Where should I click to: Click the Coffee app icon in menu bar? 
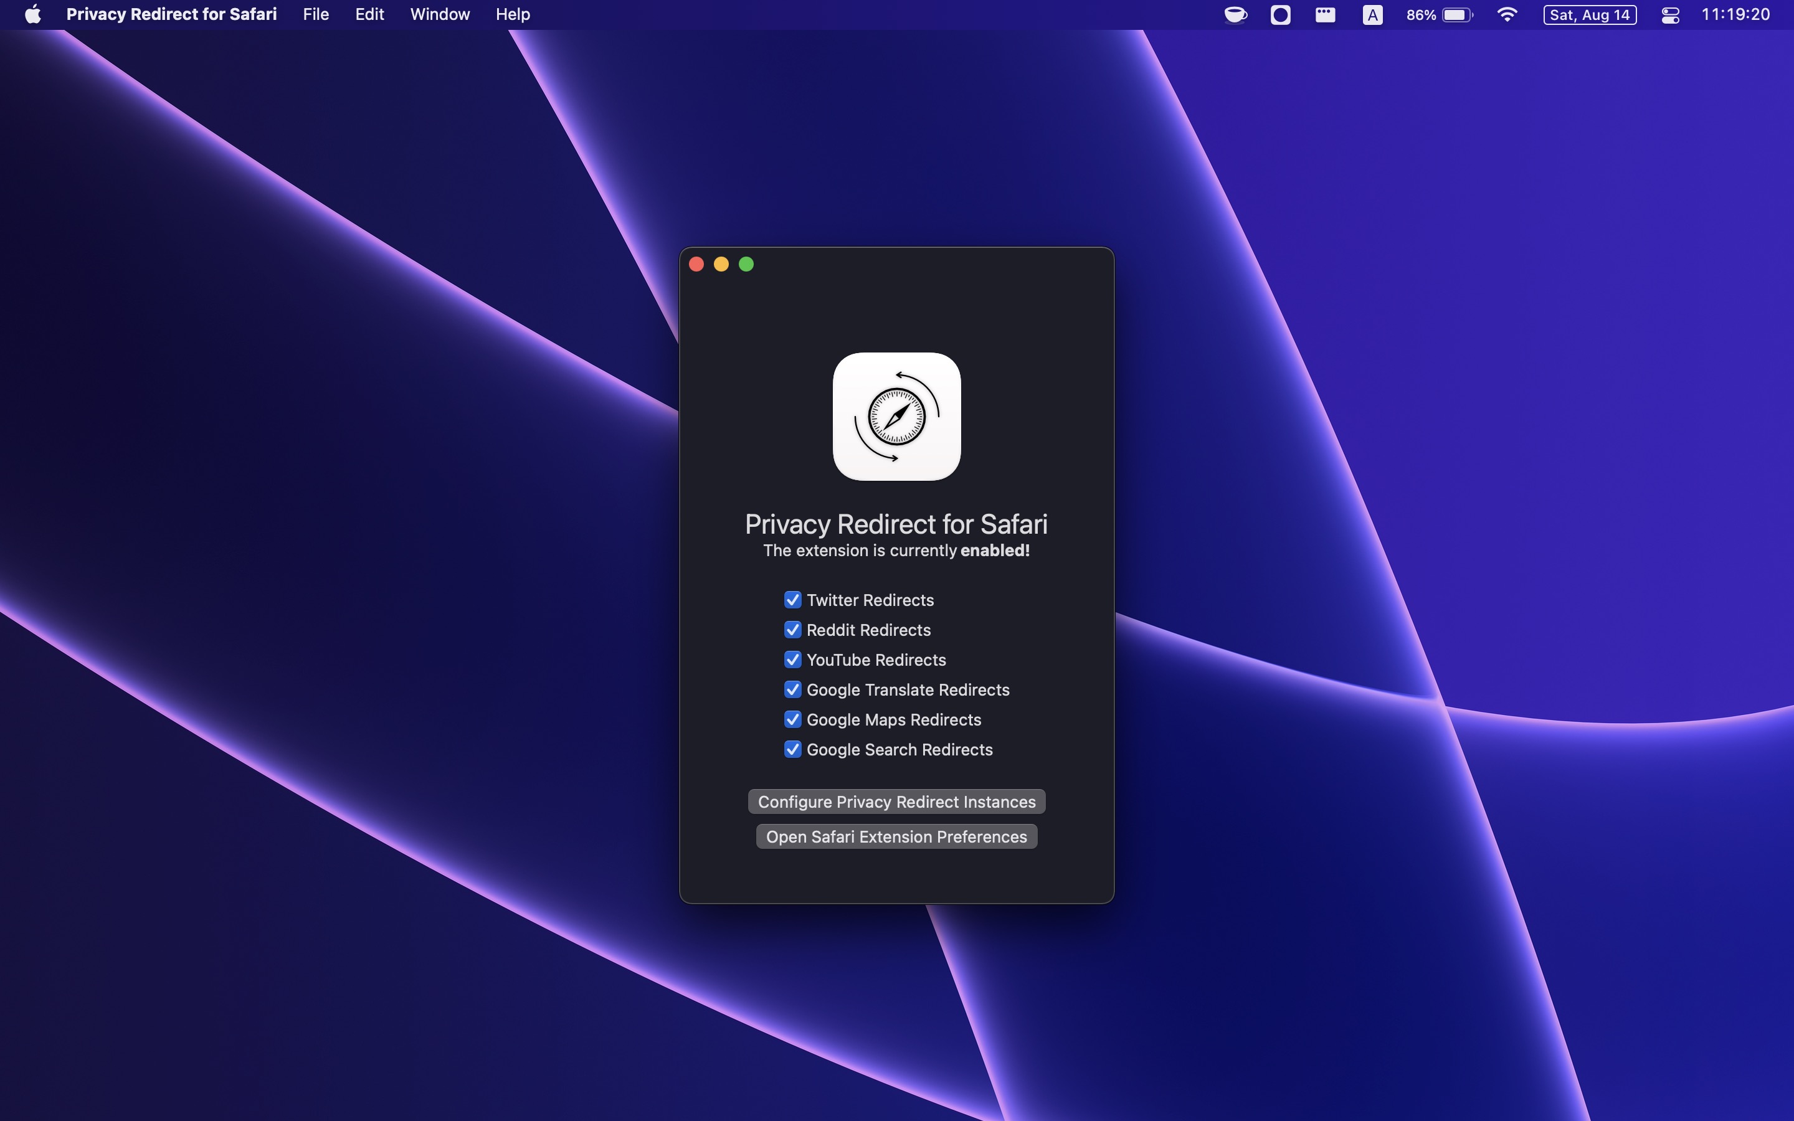point(1235,14)
